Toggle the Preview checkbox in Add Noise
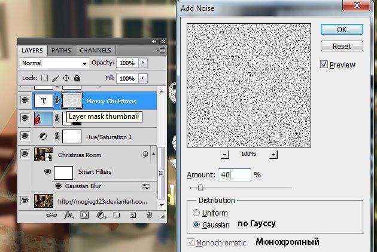377x252 pixels. (324, 64)
